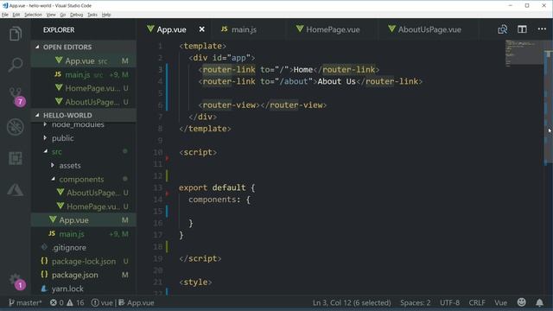This screenshot has height=311, width=553.
Task: Open the Tasks menu
Action: pyautogui.click(x=92, y=15)
